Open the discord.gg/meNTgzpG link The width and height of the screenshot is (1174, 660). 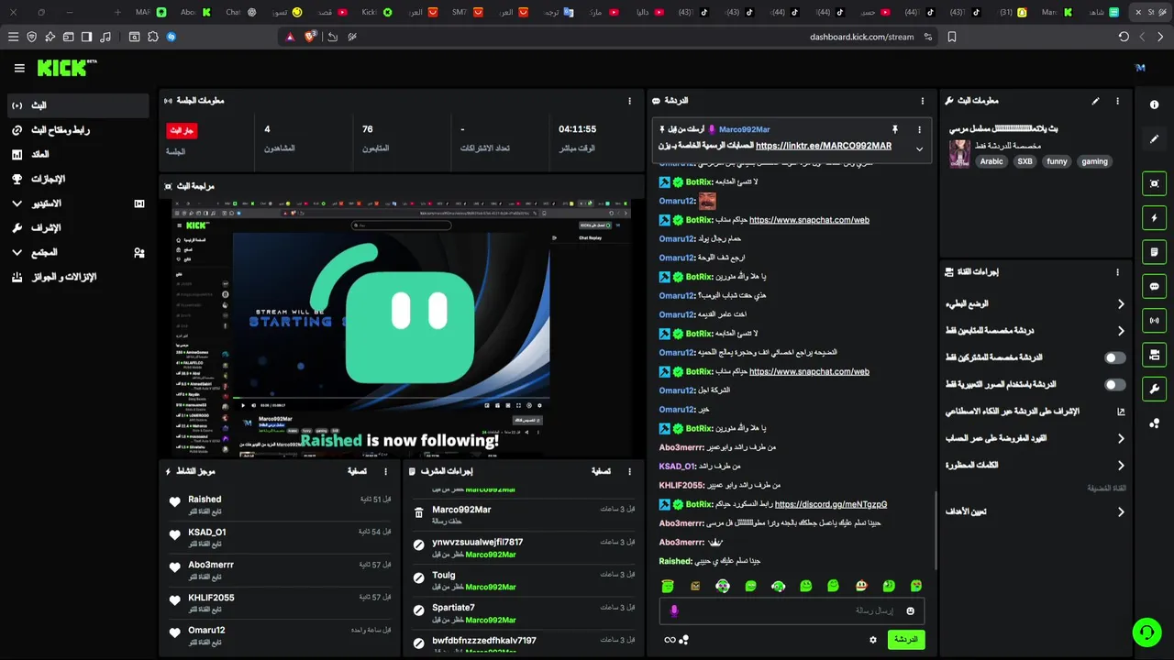831,504
